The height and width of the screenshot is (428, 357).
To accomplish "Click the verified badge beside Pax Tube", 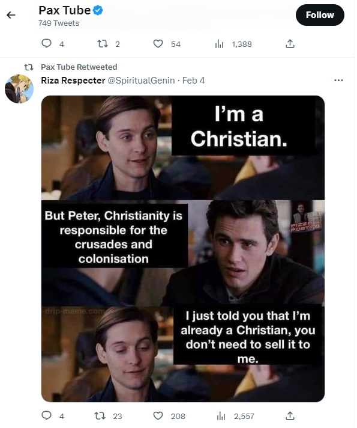I will (x=98, y=11).
